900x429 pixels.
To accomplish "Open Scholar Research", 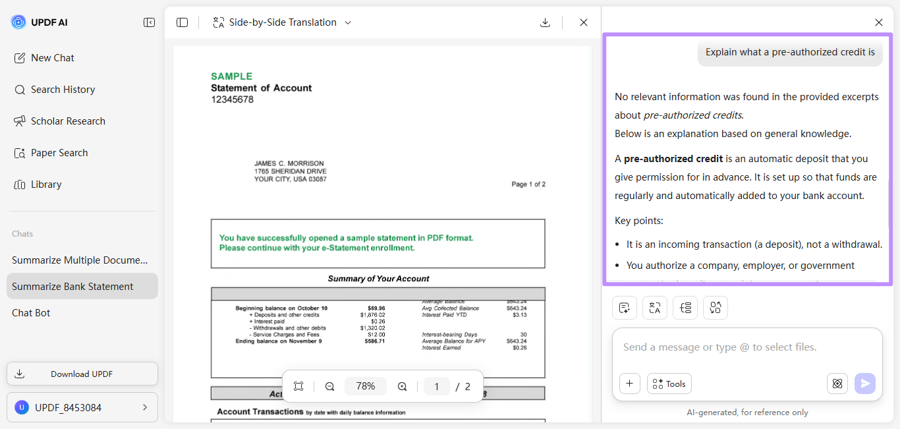I will pyautogui.click(x=59, y=121).
